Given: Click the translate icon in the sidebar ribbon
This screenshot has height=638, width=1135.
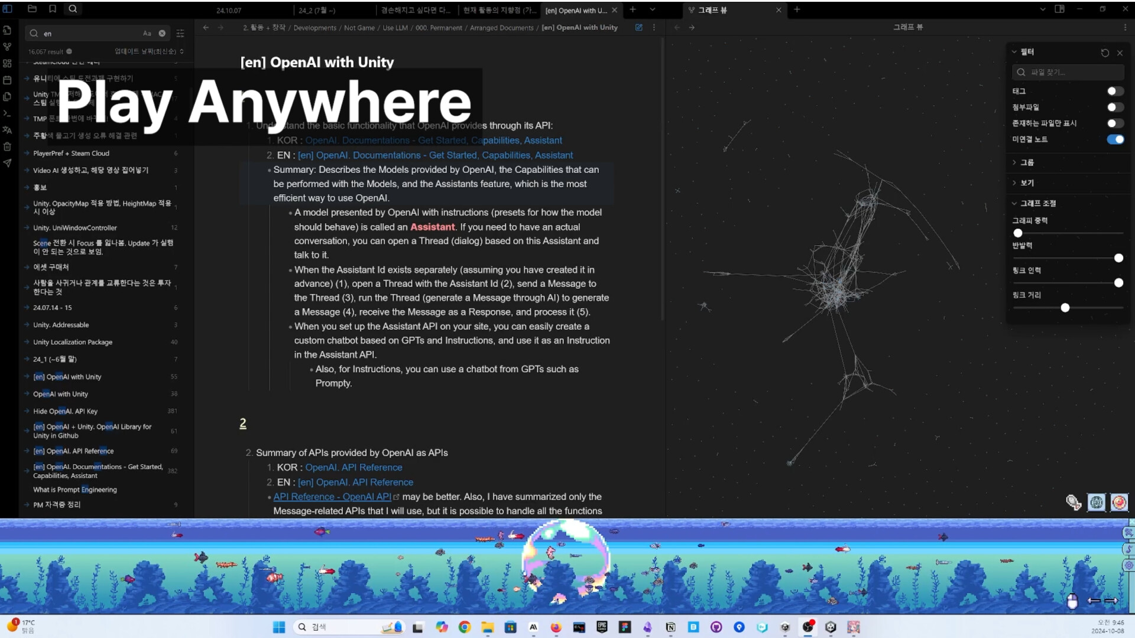Looking at the screenshot, I should pos(7,129).
